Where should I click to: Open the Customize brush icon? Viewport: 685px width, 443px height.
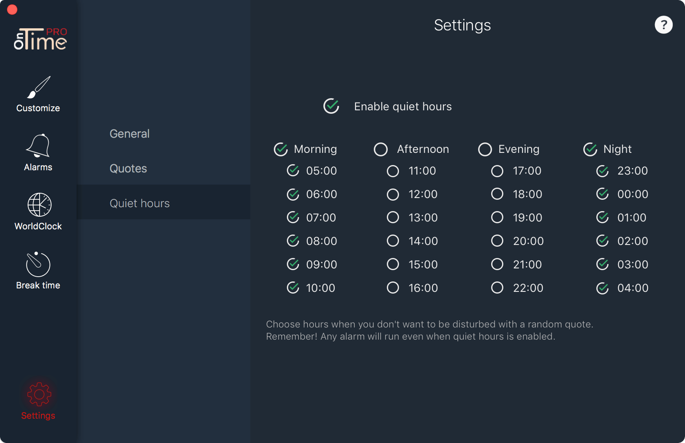(x=39, y=87)
